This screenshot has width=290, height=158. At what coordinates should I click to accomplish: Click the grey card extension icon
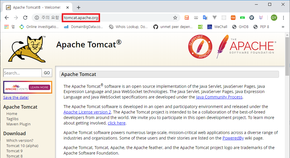(196, 18)
